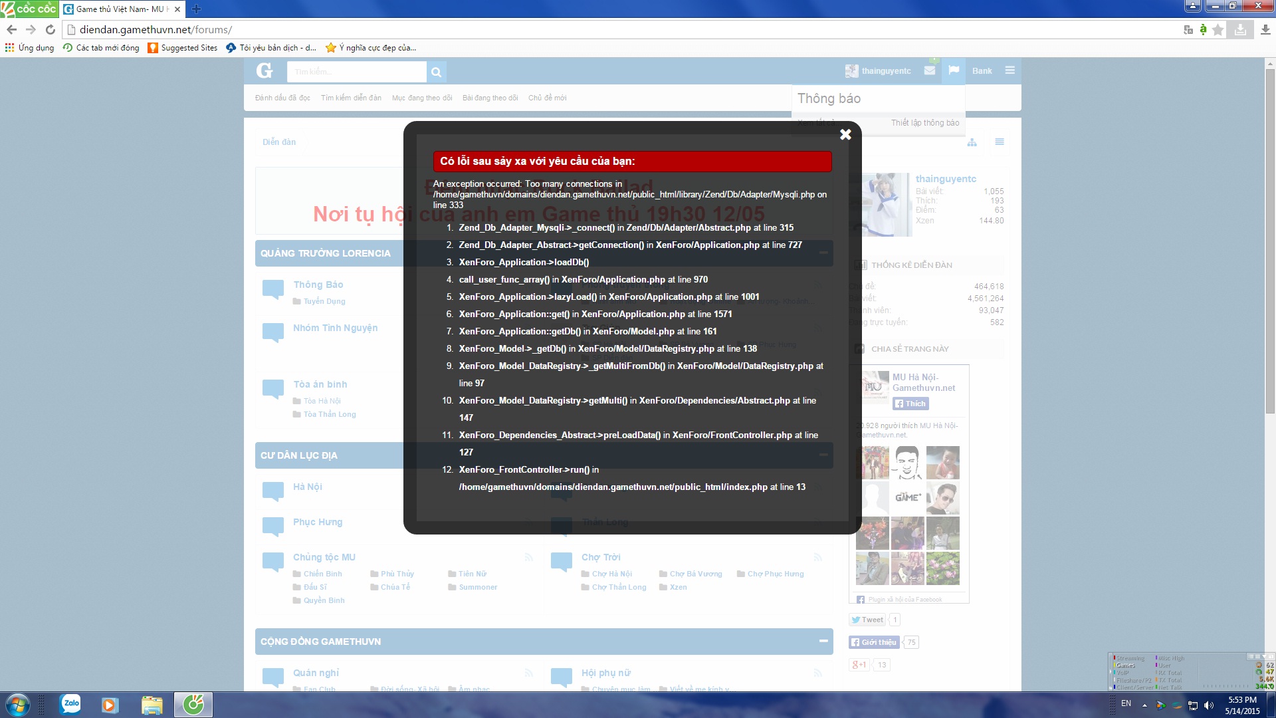1276x718 pixels.
Task: Open the Hà Nội forum
Action: pyautogui.click(x=308, y=487)
